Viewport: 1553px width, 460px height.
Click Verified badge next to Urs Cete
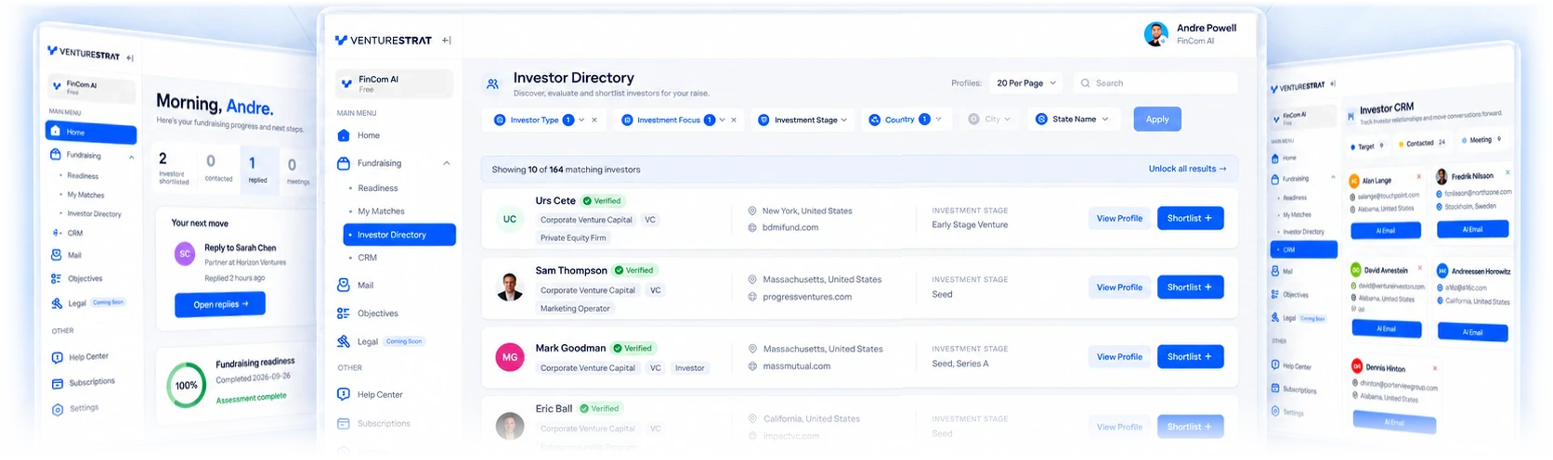(603, 200)
